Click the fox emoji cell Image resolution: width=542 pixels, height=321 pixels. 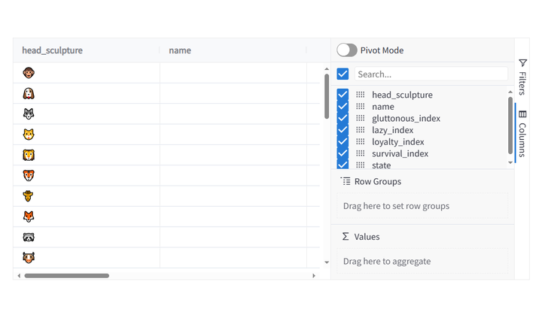29,217
